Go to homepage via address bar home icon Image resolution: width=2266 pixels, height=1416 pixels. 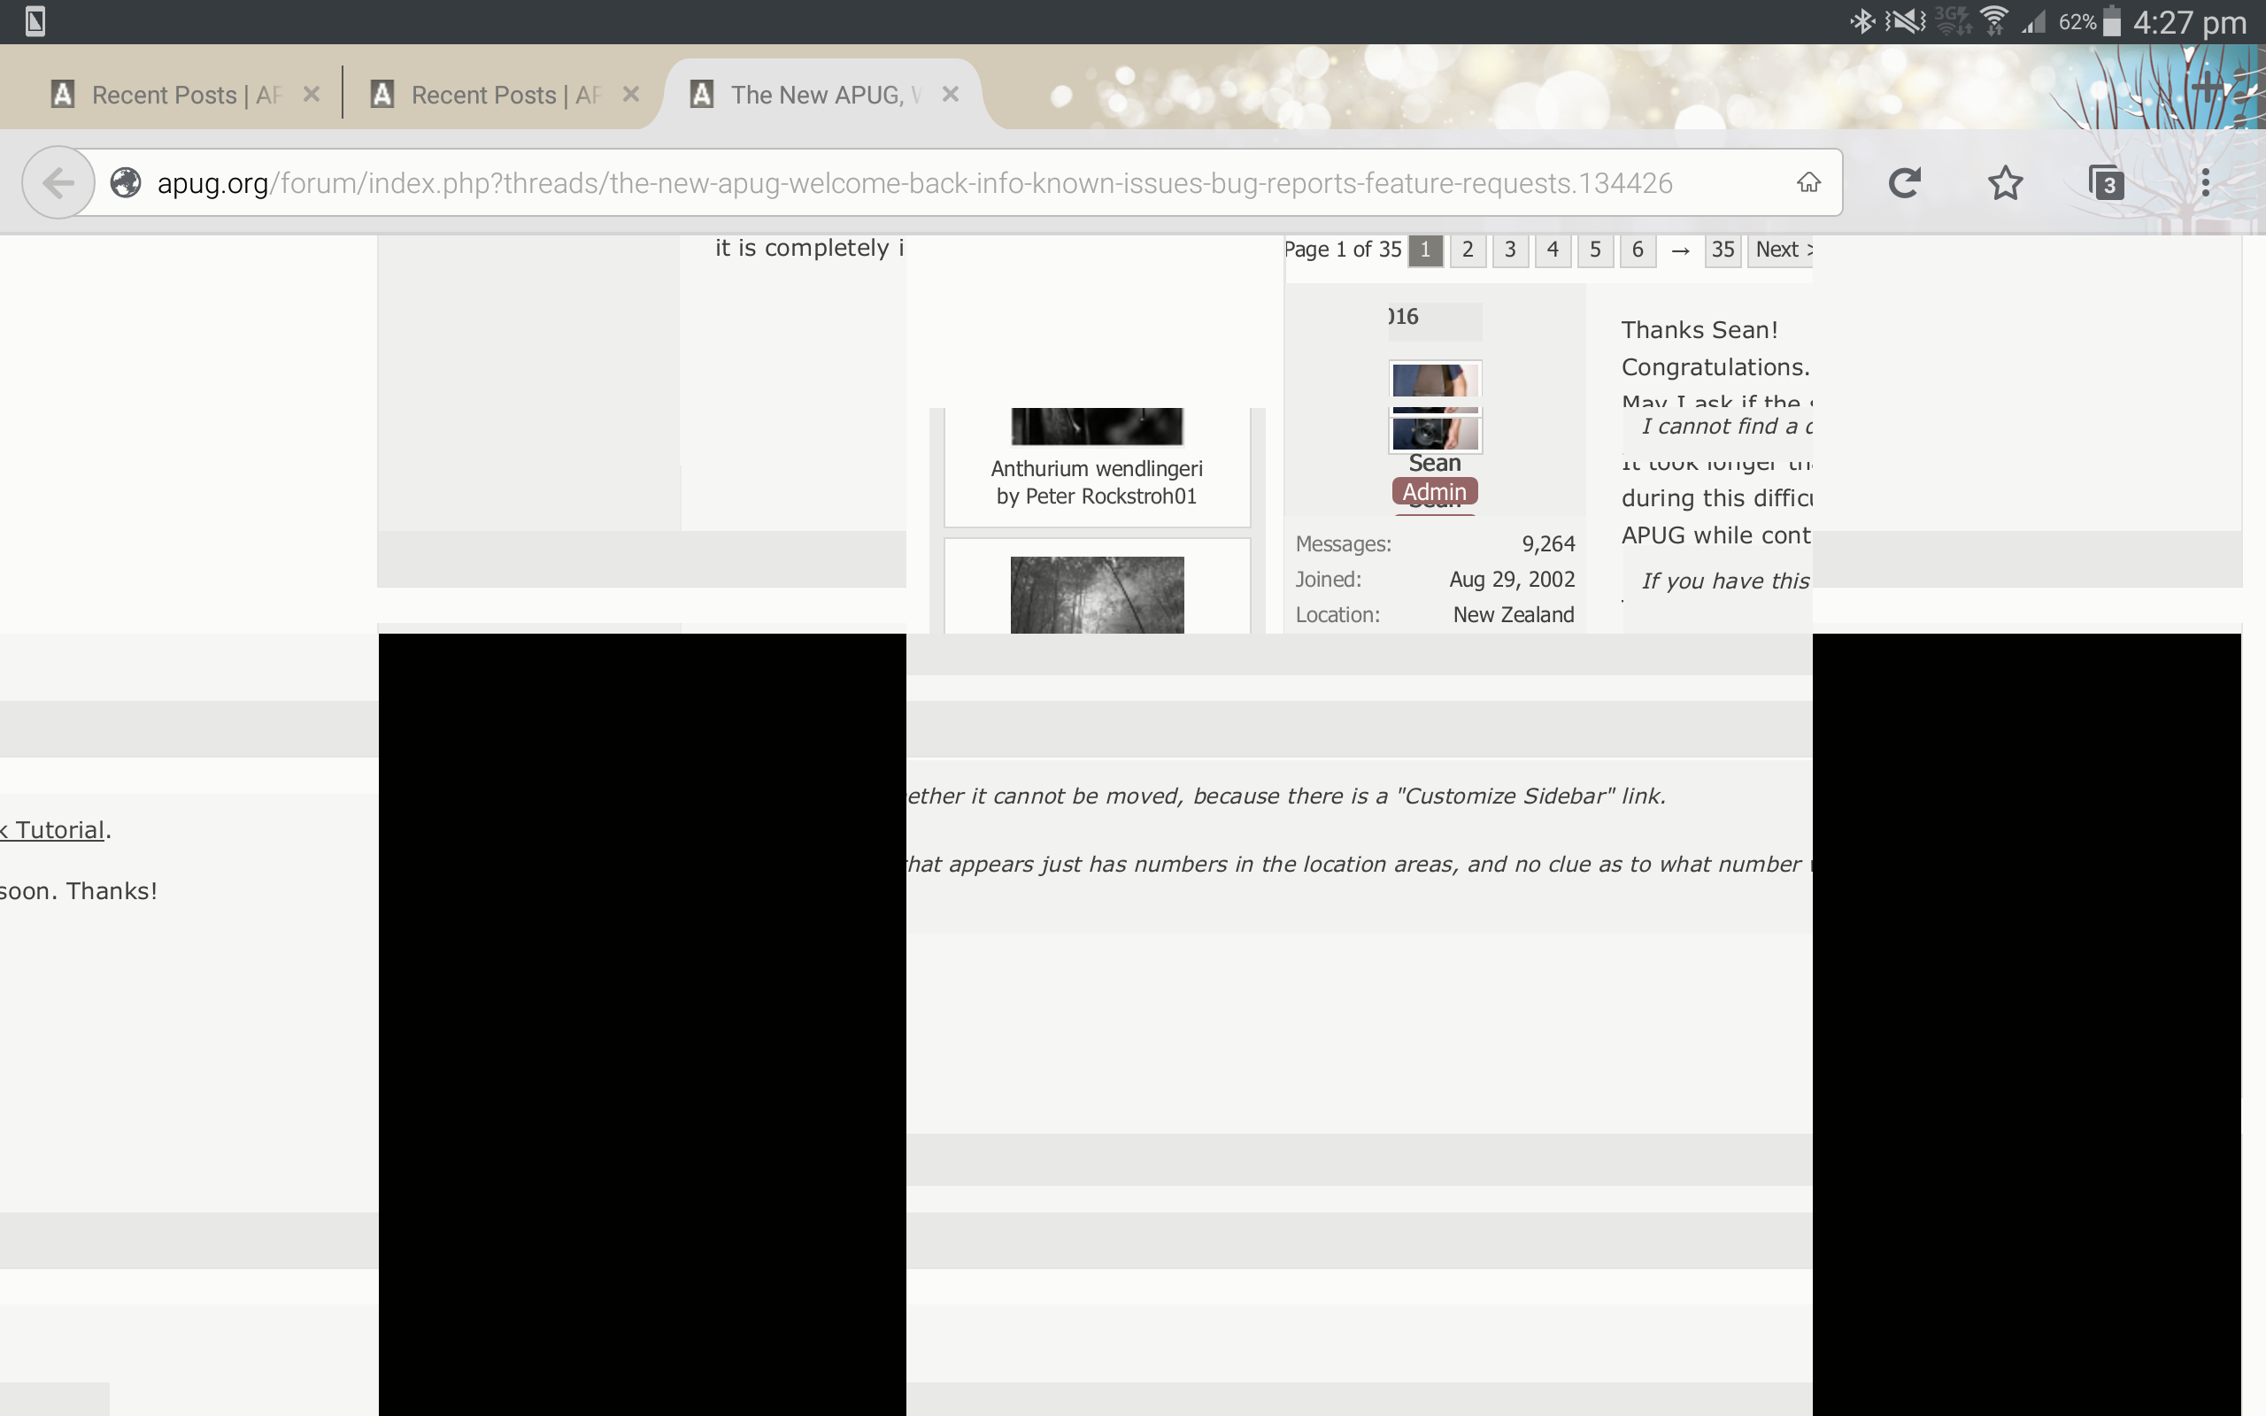tap(1807, 182)
